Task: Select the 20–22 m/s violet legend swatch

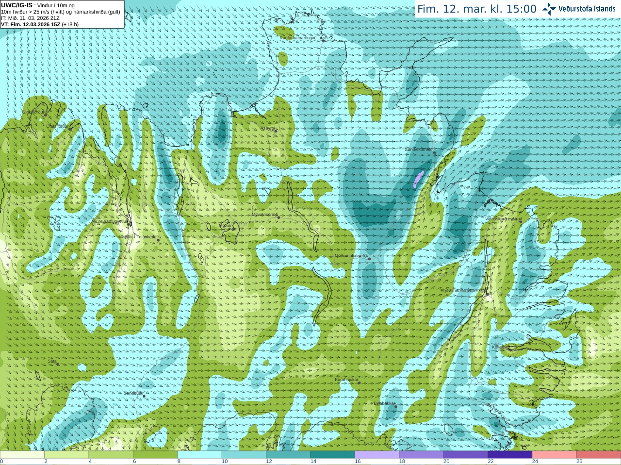Action: point(466,455)
